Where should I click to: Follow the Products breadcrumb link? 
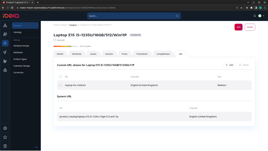(73, 25)
